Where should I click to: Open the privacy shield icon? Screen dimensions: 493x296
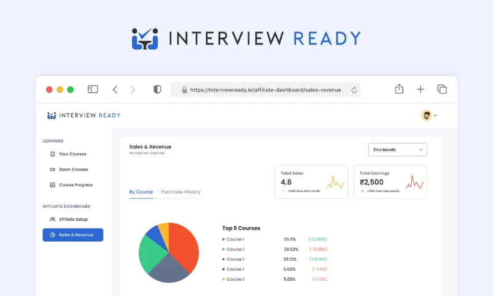157,89
